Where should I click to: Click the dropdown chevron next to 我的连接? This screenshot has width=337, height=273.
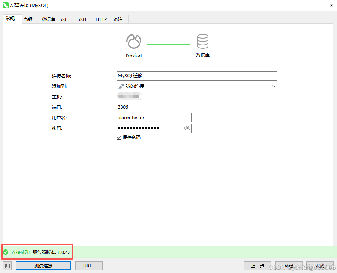[x=274, y=86]
